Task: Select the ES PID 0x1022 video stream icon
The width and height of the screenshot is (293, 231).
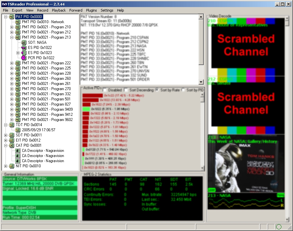Action: 24,48
